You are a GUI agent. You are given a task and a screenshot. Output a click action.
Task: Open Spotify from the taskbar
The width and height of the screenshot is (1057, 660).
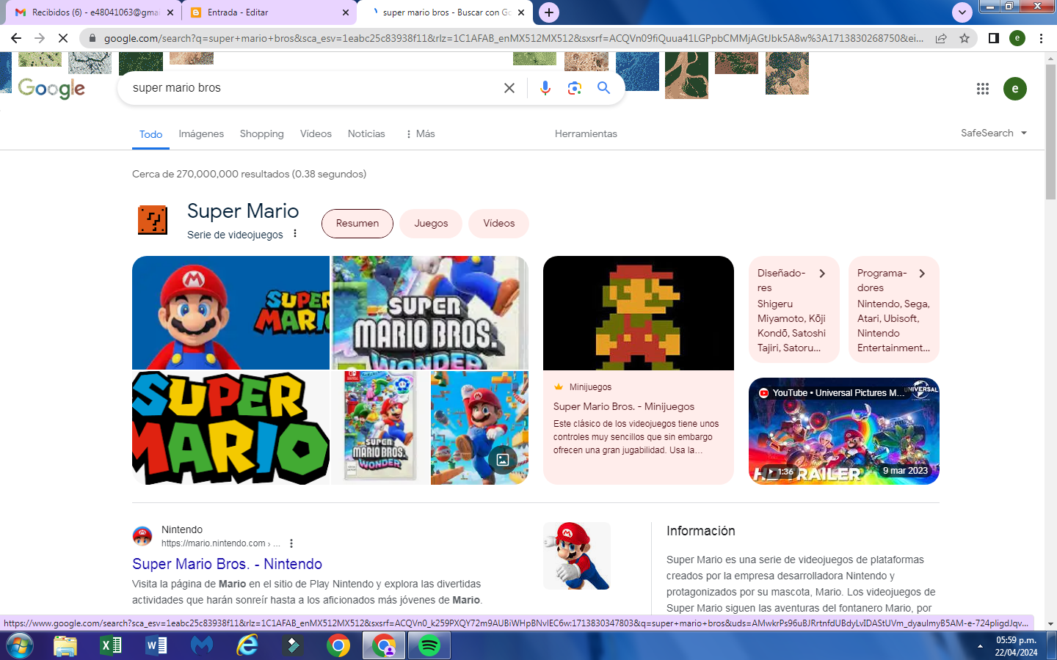tap(429, 645)
